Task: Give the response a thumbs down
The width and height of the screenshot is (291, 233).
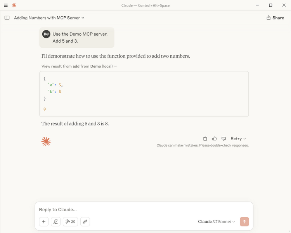Action: click(224, 139)
